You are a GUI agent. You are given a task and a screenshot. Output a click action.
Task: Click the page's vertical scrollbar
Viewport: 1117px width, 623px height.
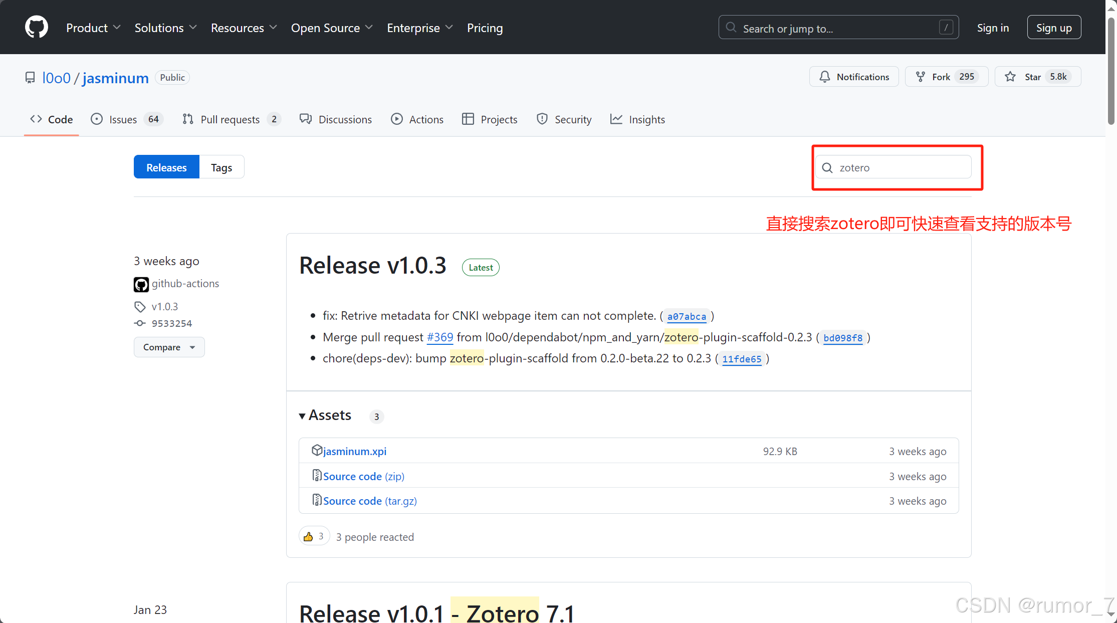pos(1111,70)
